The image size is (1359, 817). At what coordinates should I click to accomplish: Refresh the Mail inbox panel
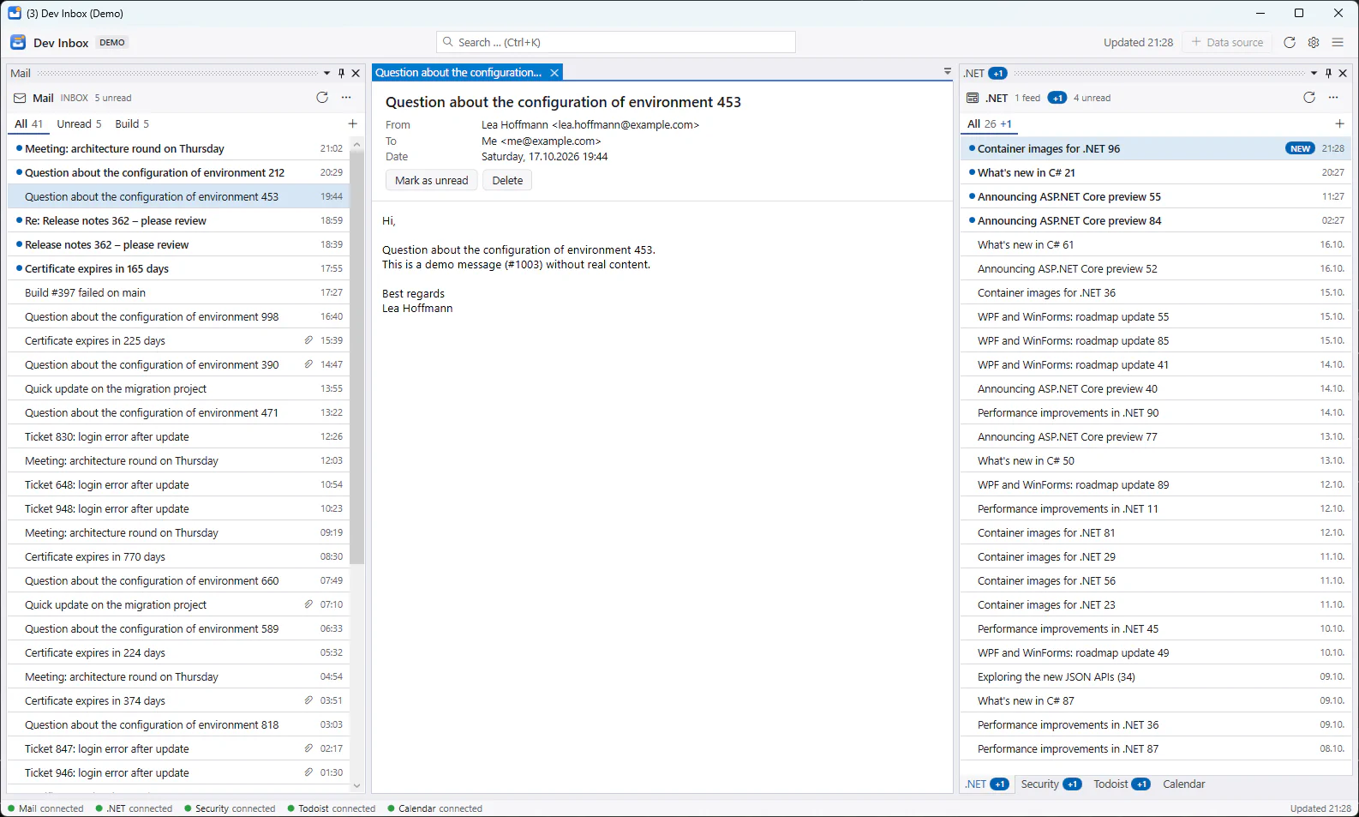pos(322,98)
